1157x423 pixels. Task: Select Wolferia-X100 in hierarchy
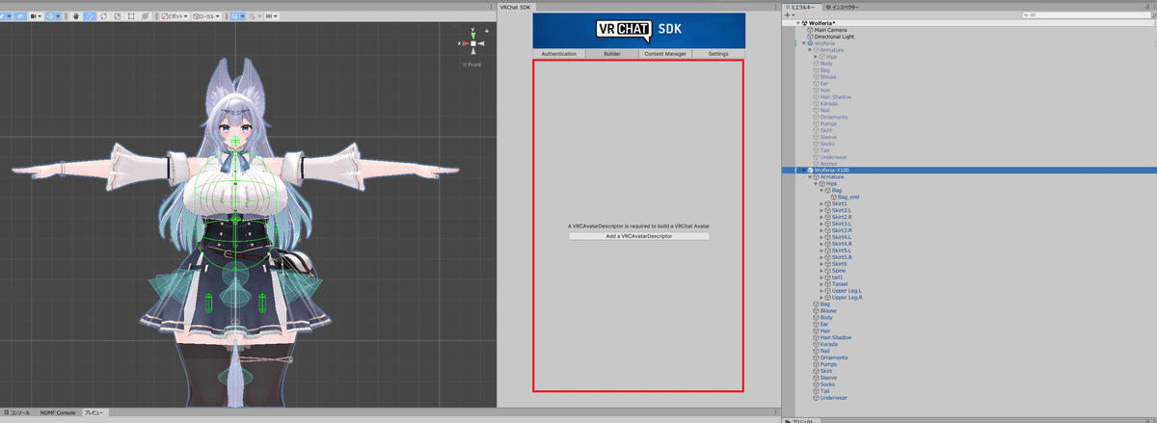[969, 171]
